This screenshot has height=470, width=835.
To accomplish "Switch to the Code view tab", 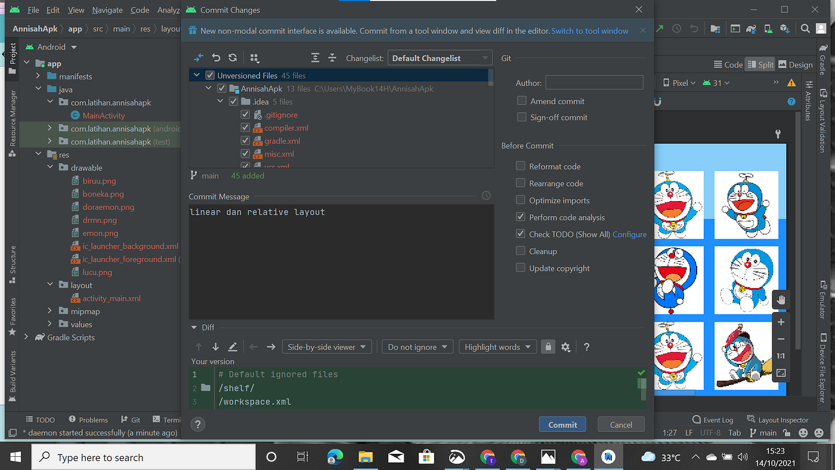I will pyautogui.click(x=728, y=64).
